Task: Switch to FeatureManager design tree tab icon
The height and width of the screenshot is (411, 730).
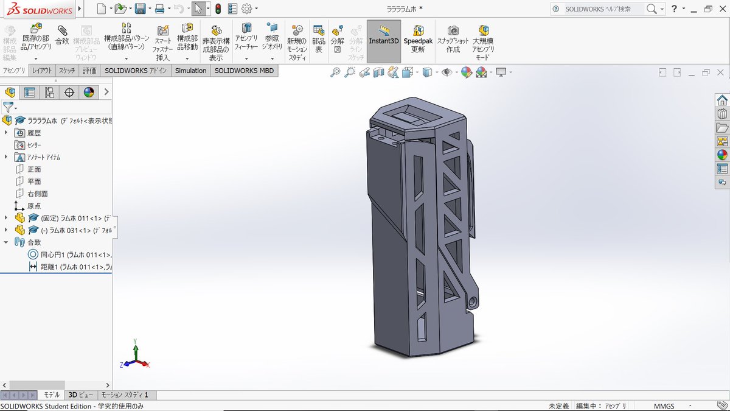Action: [10, 92]
